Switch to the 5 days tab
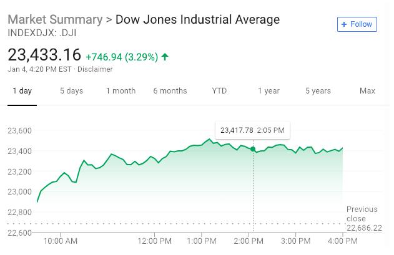This screenshot has height=255, width=394. tap(71, 91)
